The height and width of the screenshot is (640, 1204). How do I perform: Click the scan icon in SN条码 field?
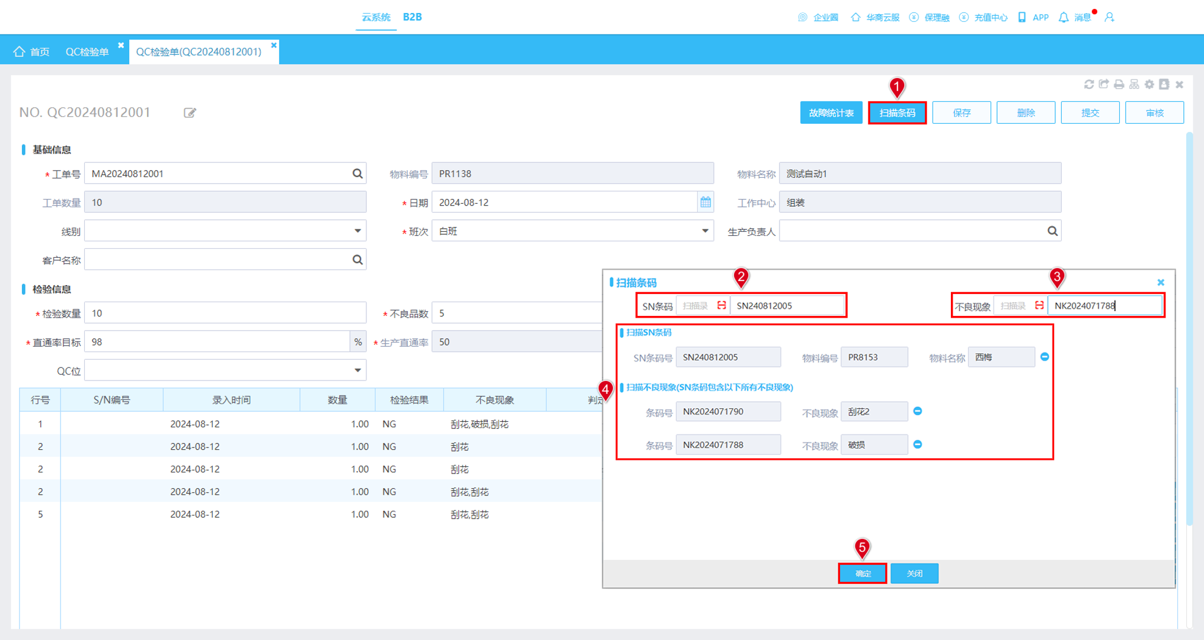(721, 305)
